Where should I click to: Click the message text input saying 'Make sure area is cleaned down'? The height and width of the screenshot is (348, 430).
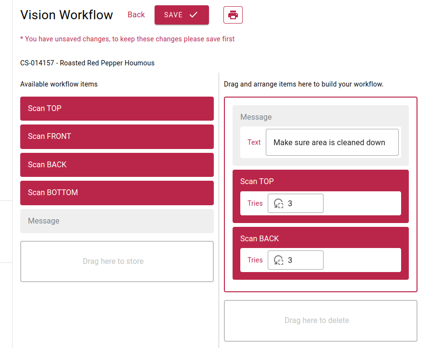pyautogui.click(x=332, y=142)
